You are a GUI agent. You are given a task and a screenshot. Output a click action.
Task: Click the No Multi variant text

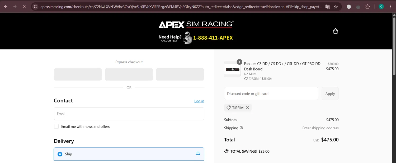click(x=250, y=74)
